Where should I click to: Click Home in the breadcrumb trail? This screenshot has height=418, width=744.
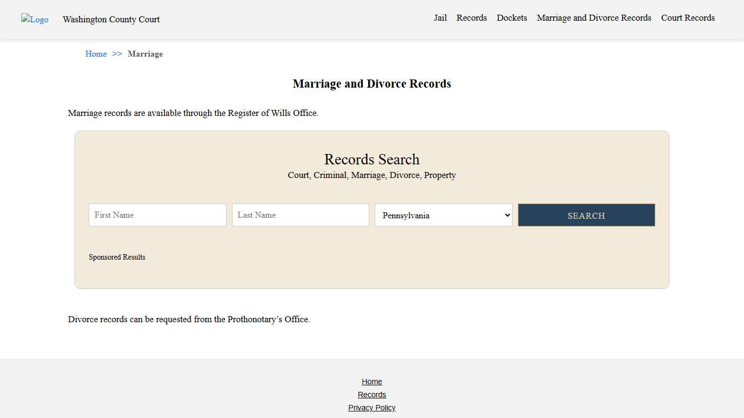point(96,54)
